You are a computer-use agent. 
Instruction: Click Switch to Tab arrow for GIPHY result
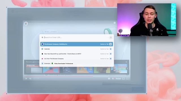click(111, 54)
